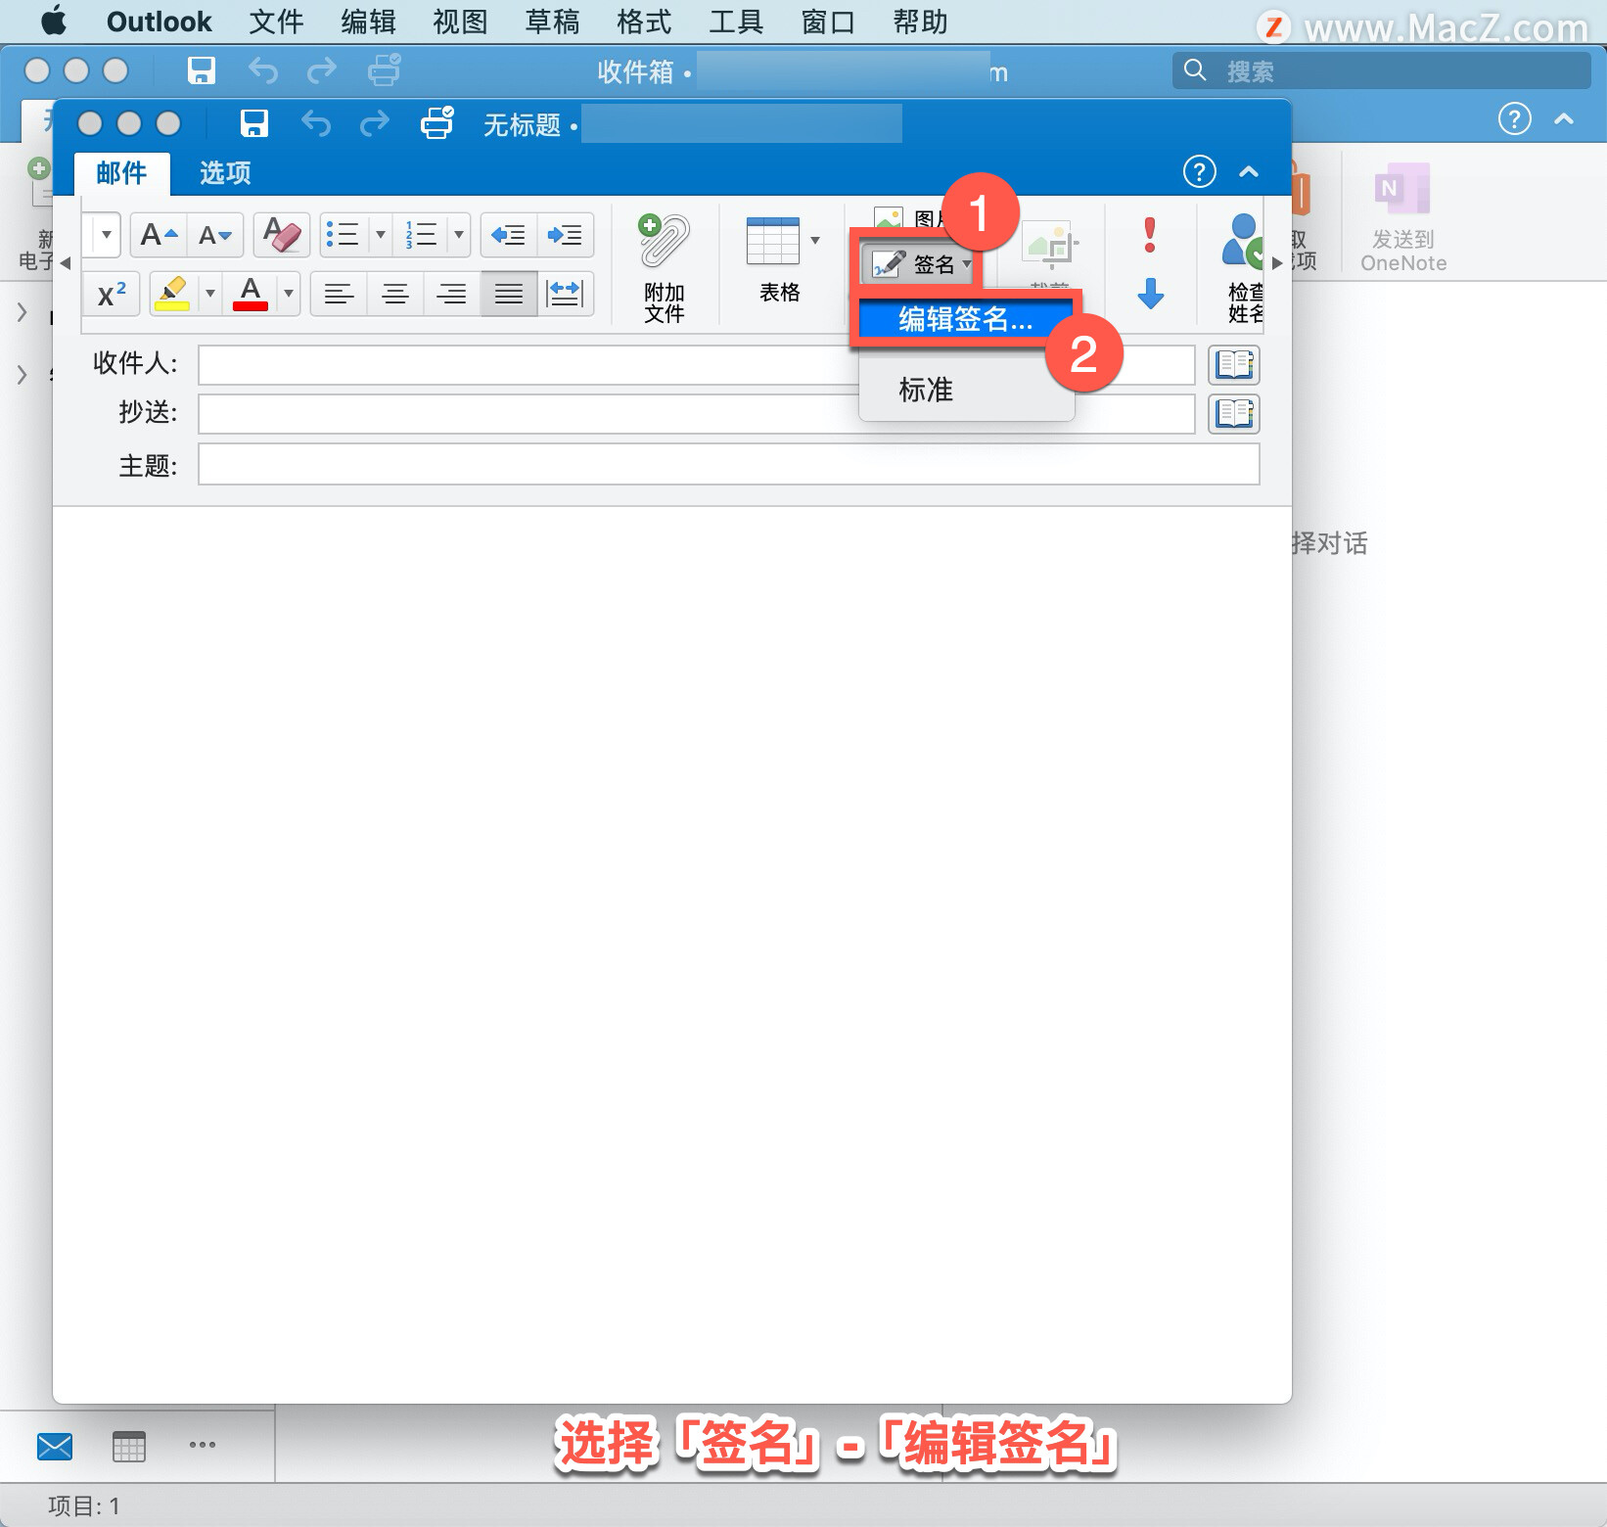Decrease the paragraph indent
This screenshot has height=1527, width=1607.
(x=508, y=235)
